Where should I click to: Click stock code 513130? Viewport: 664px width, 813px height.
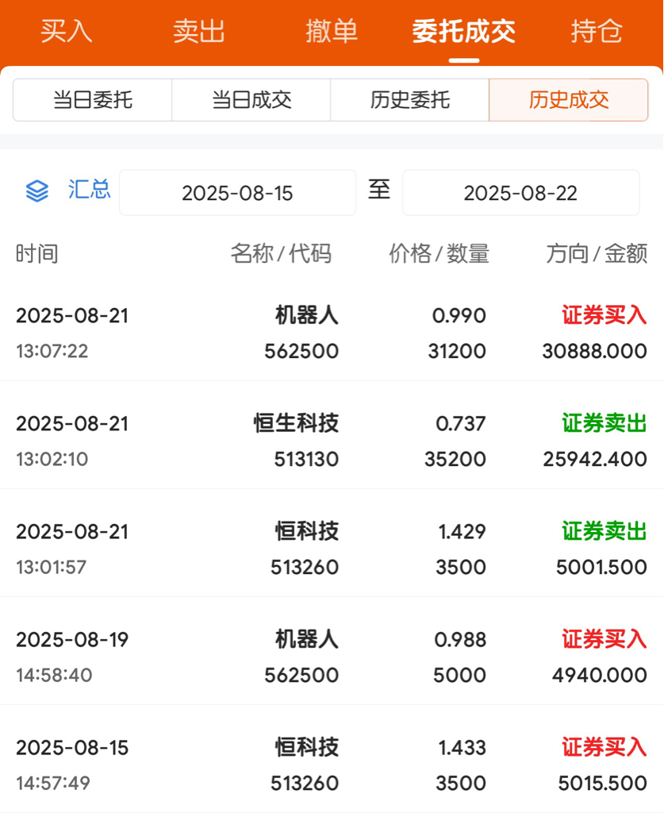[306, 459]
